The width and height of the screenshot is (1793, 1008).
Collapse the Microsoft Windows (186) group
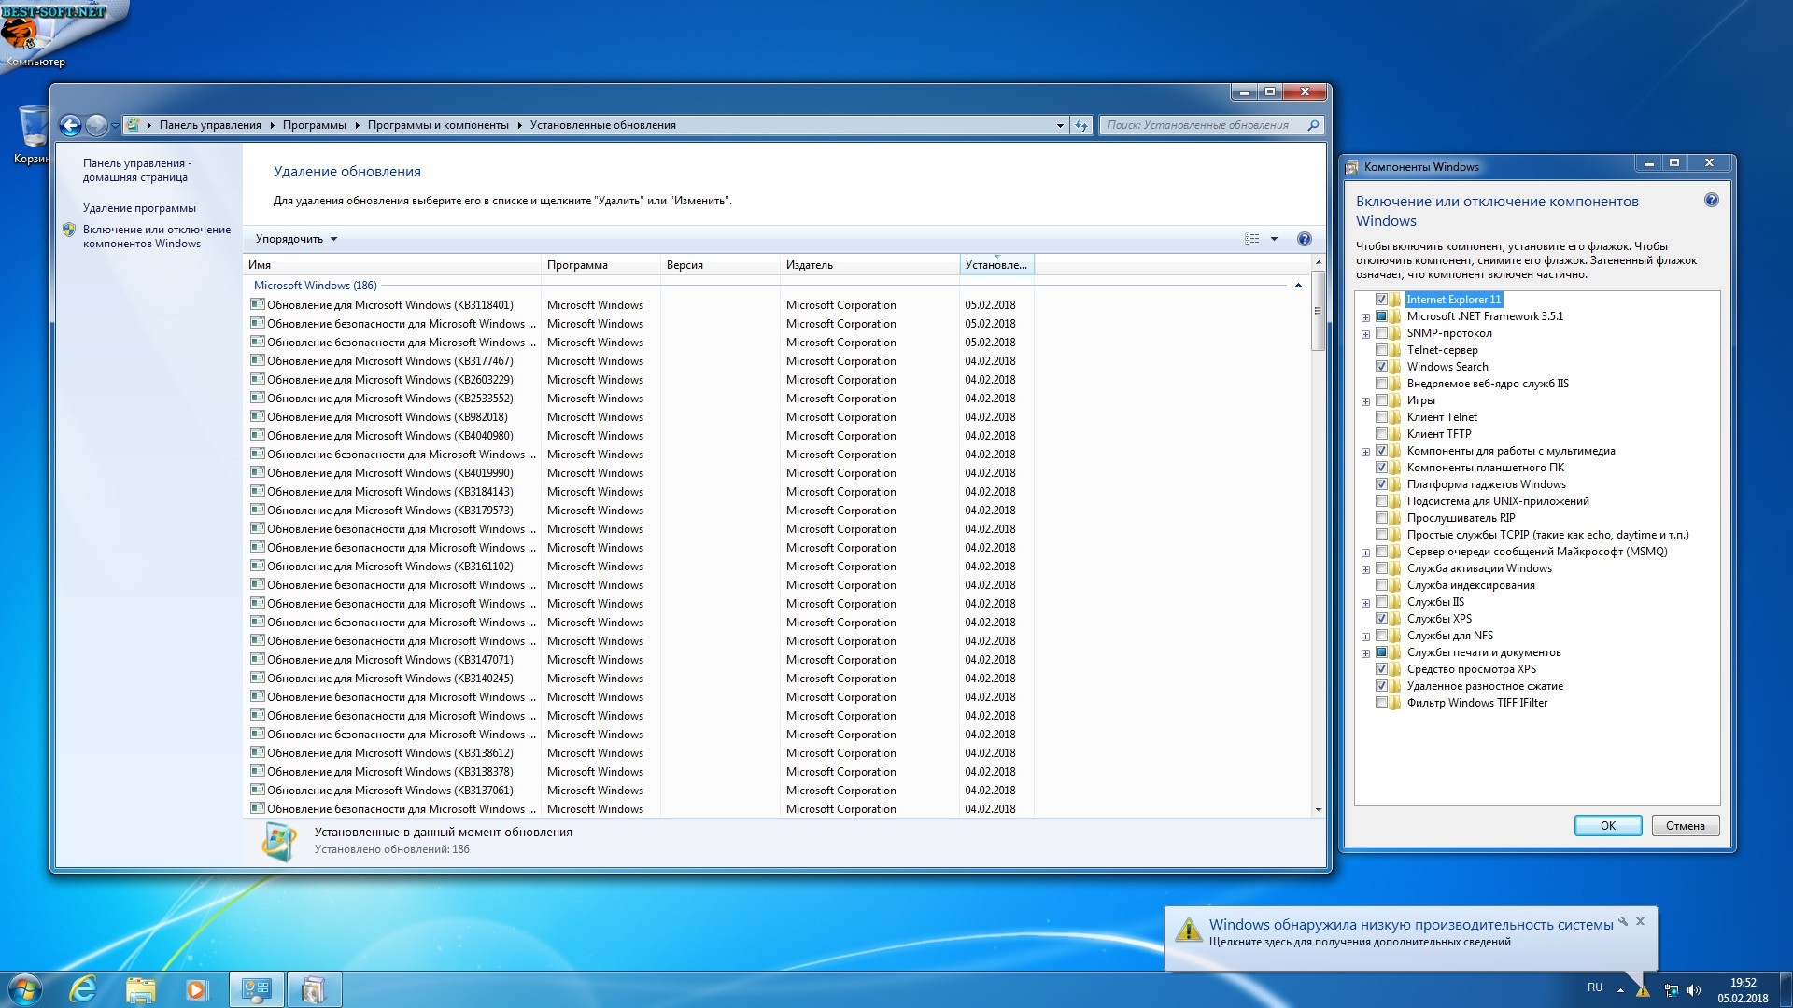[x=1298, y=286]
